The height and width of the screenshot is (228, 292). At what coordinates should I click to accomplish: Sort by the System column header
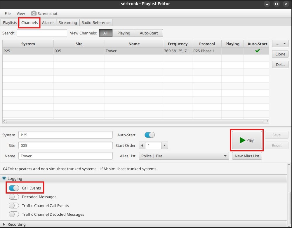pyautogui.click(x=28, y=44)
